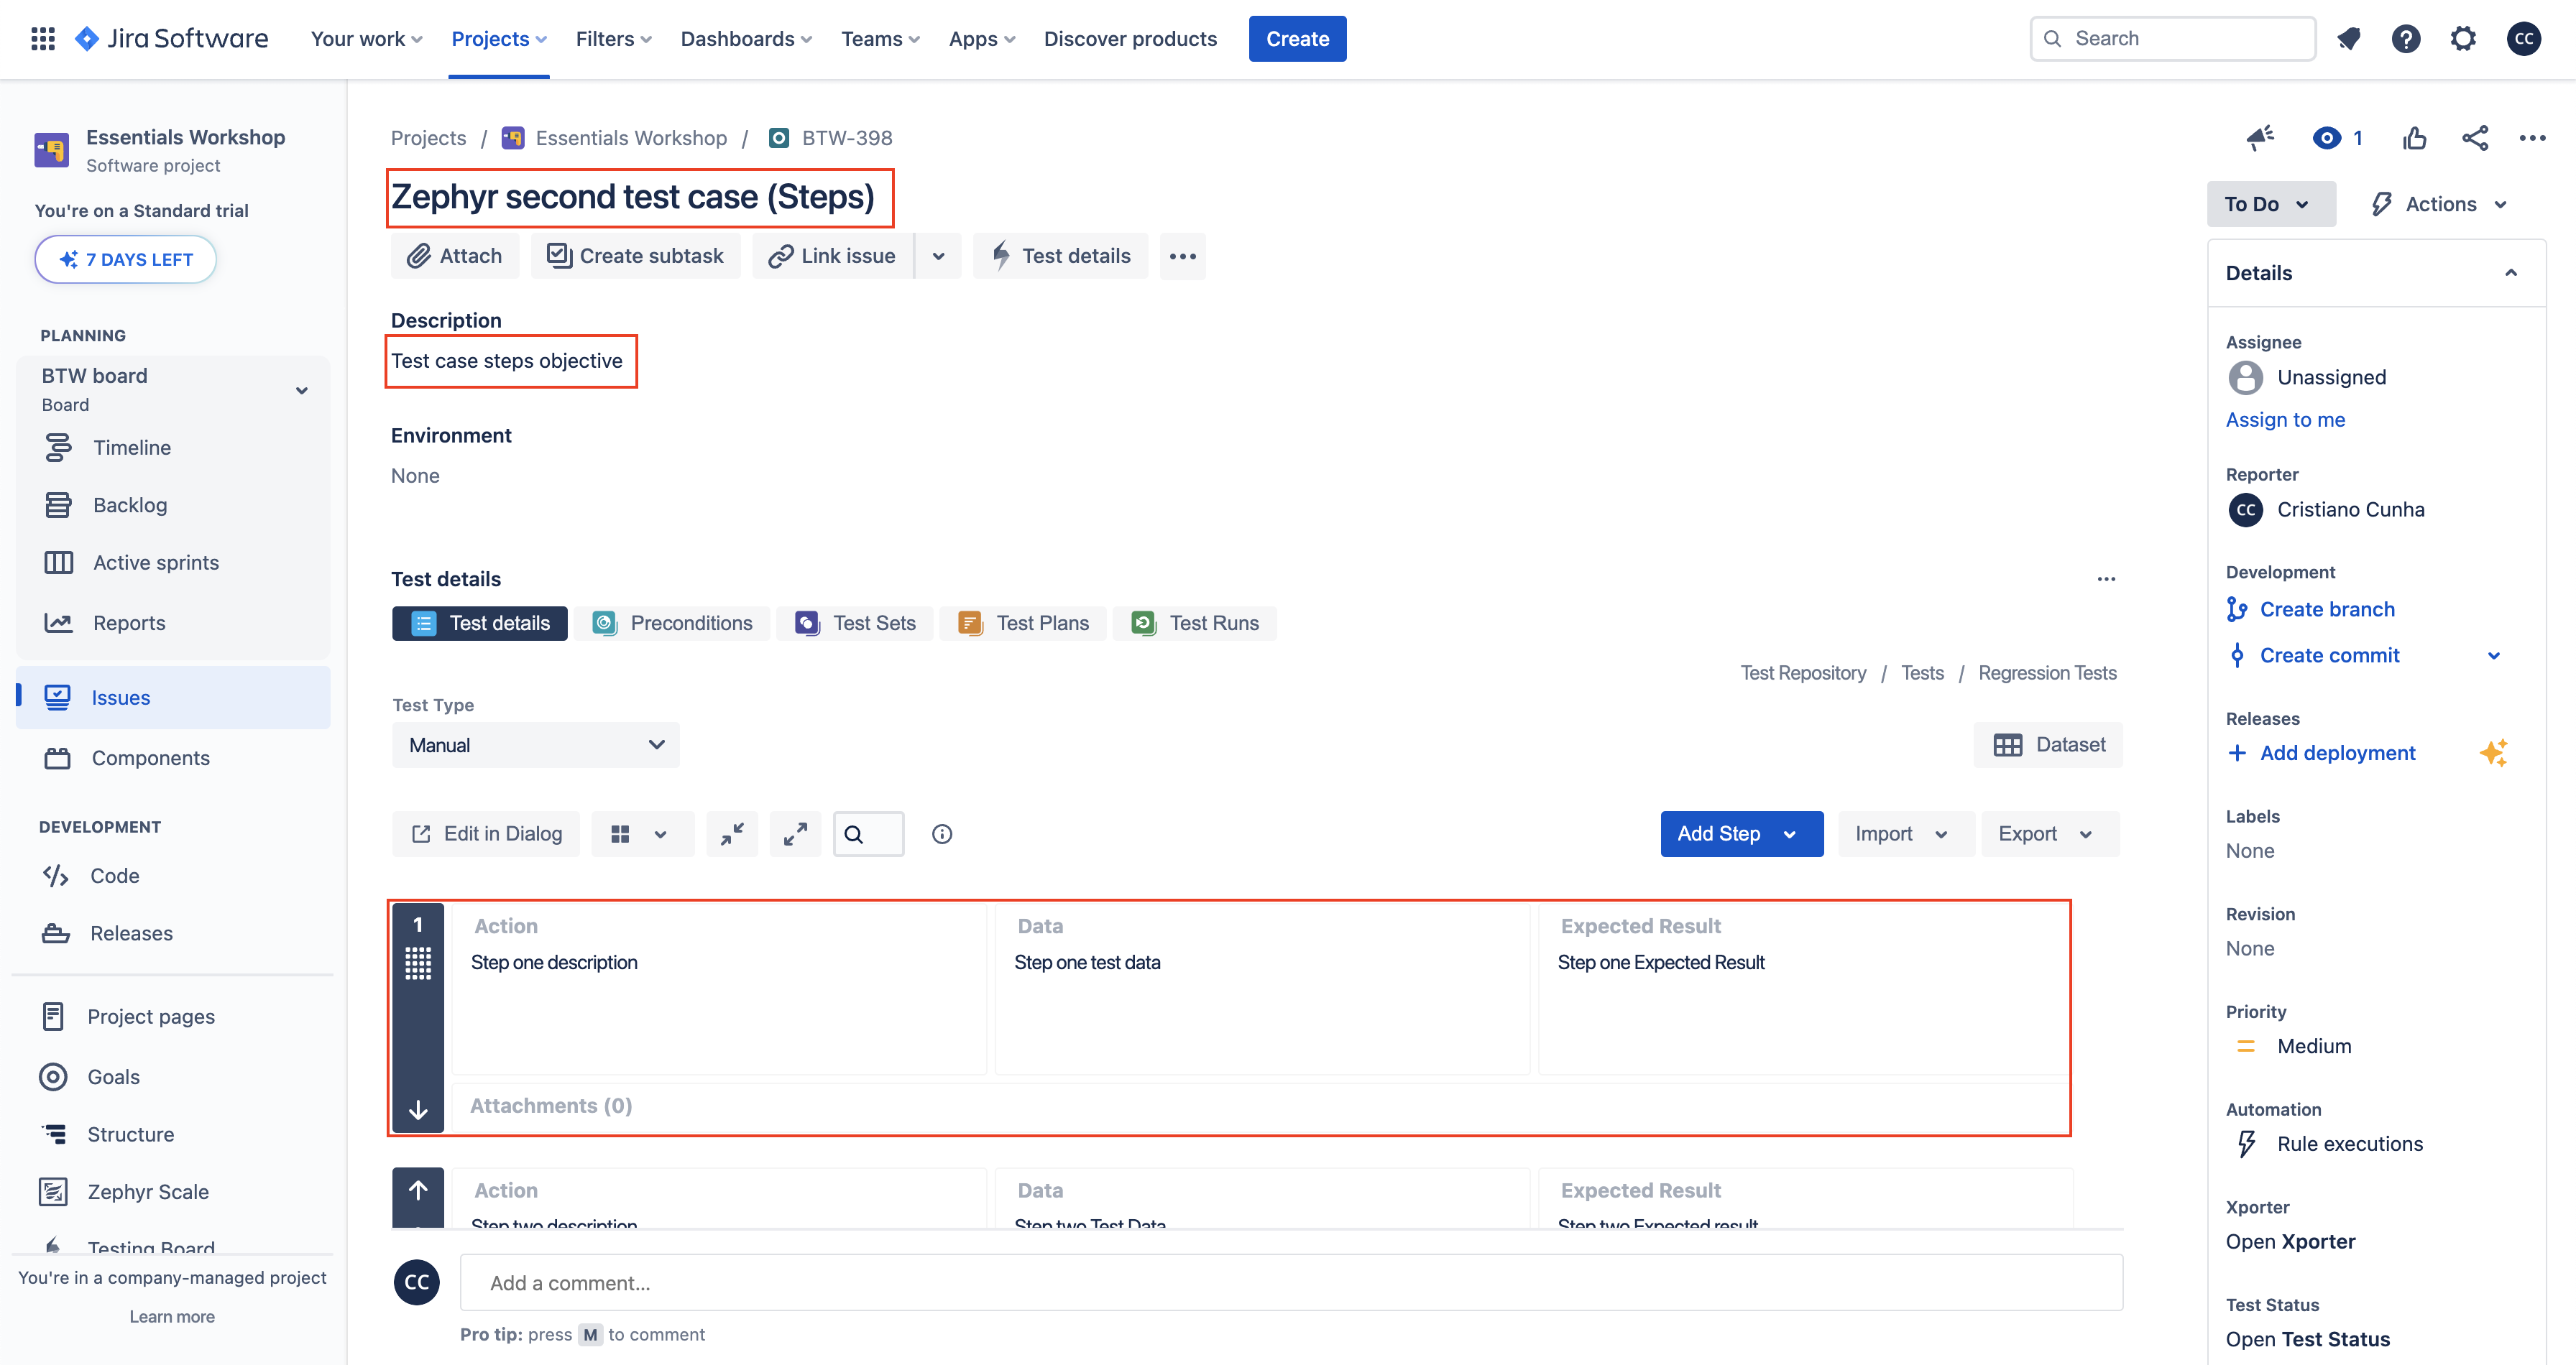This screenshot has height=1365, width=2576.
Task: Open notifications bell icon
Action: click(2348, 39)
